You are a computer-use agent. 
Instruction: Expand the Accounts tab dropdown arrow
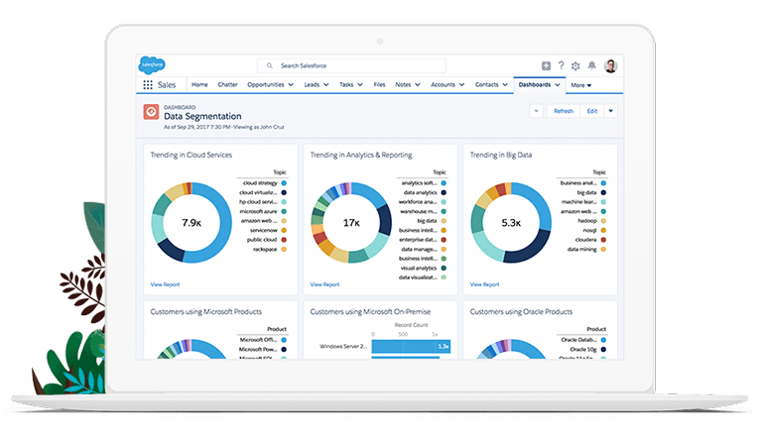click(461, 84)
